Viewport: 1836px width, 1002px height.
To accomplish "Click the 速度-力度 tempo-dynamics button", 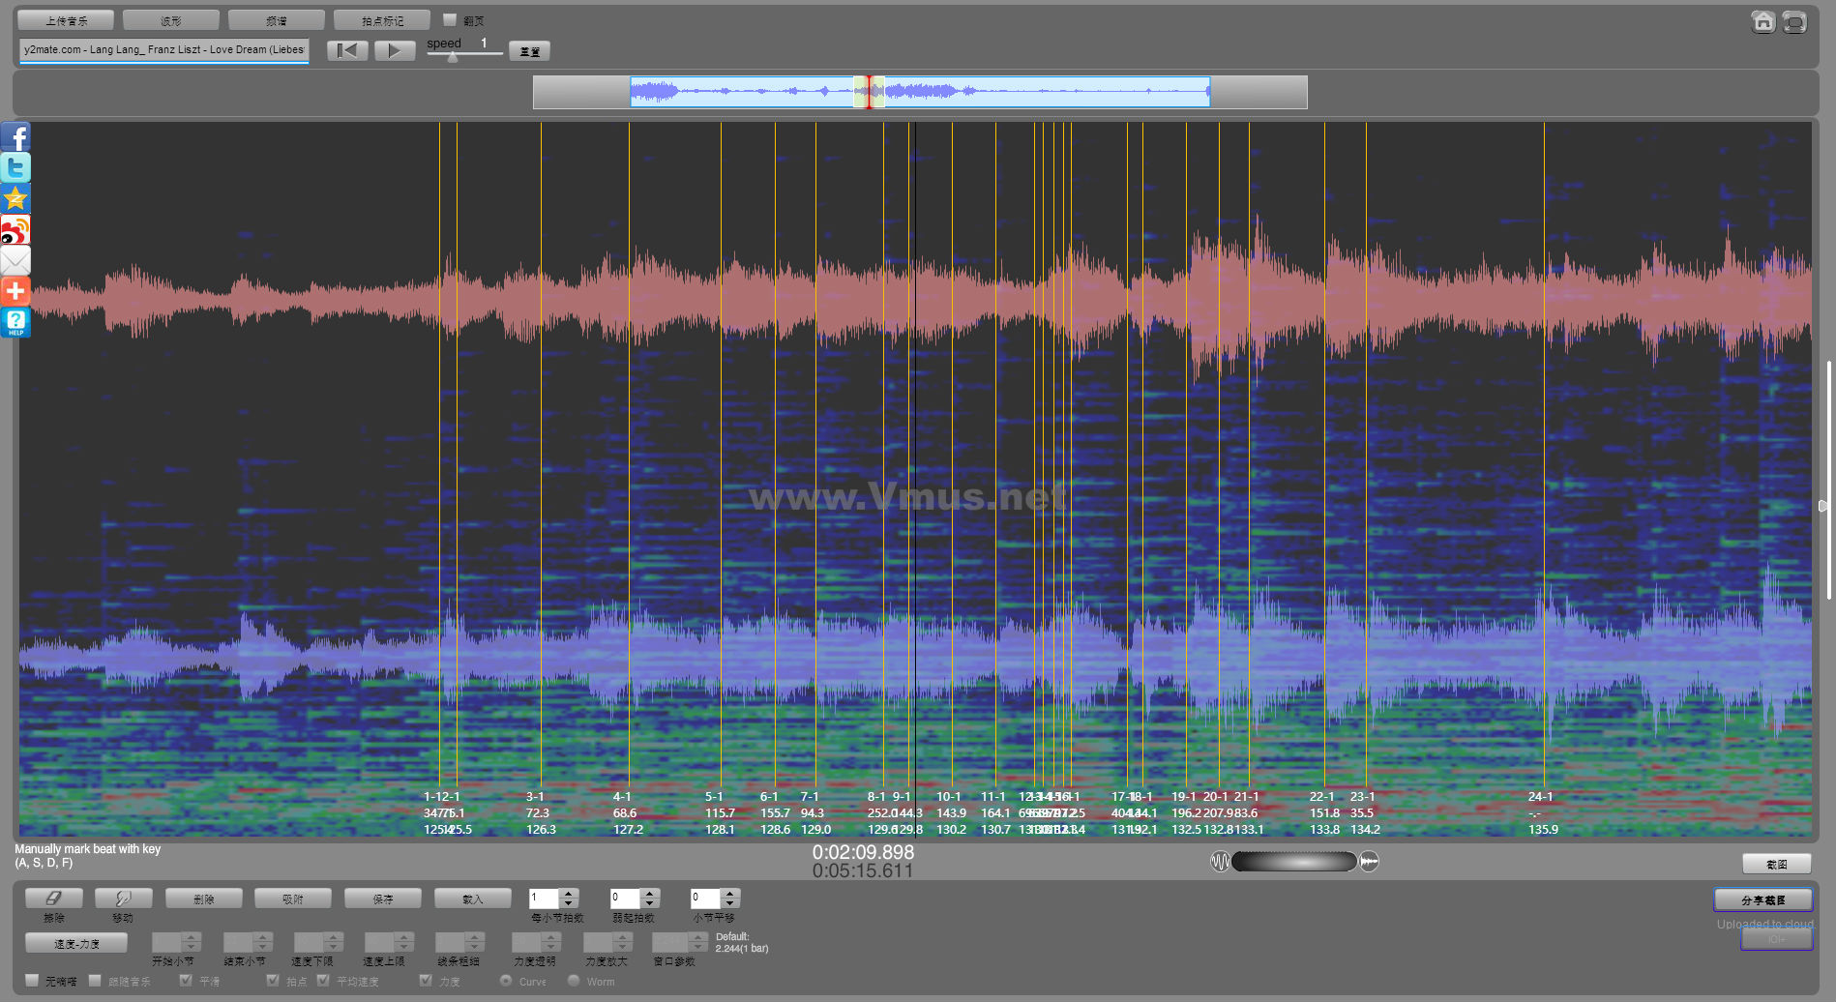I will [76, 943].
